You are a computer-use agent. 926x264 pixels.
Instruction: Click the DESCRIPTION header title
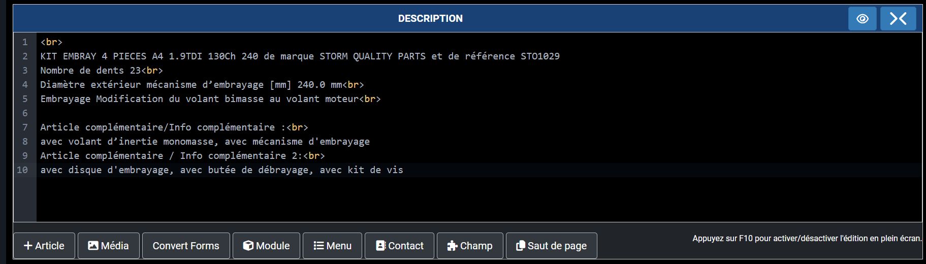coord(430,19)
